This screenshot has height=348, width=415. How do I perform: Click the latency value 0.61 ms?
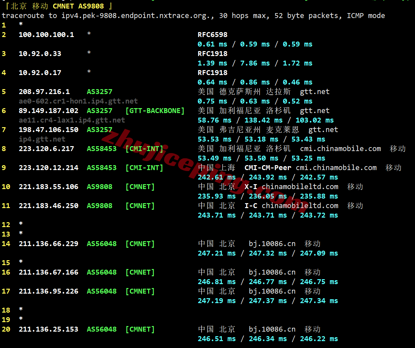[212, 44]
